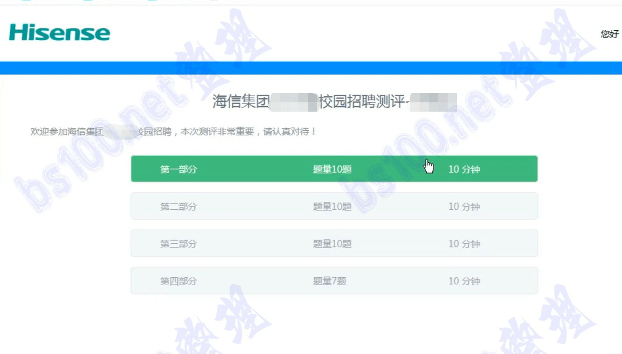Open the 第三部分 section row
The image size is (622, 354).
(334, 243)
